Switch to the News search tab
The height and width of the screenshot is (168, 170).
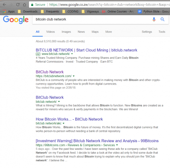(x=81, y=32)
